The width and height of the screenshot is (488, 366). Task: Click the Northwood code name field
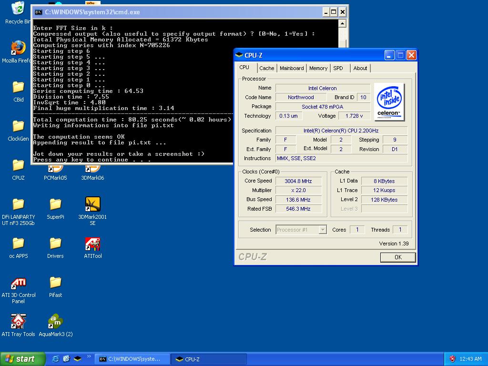coord(301,97)
